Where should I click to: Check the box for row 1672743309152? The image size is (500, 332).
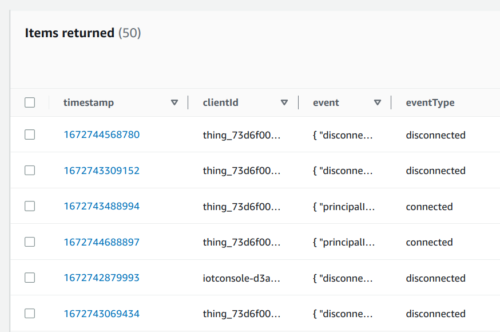[30, 171]
